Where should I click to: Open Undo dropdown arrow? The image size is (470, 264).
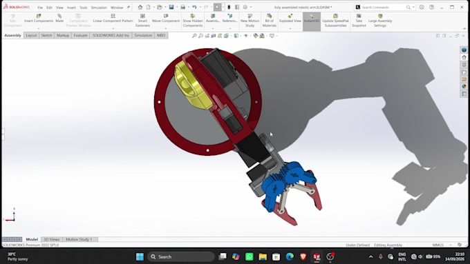pyautogui.click(x=200, y=7)
